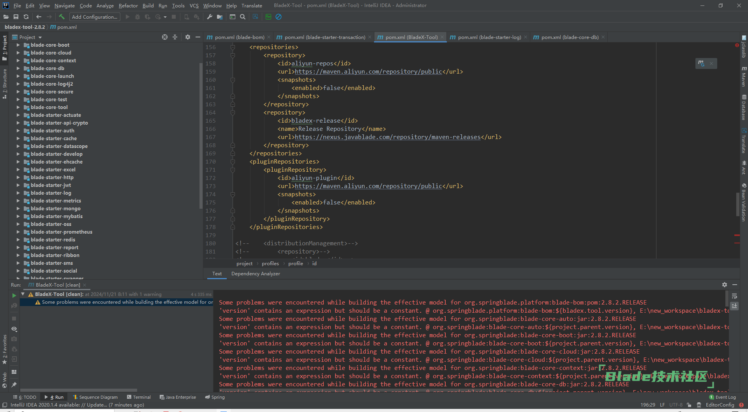Switch to pom.xml (blade-bom) tab

pos(239,37)
